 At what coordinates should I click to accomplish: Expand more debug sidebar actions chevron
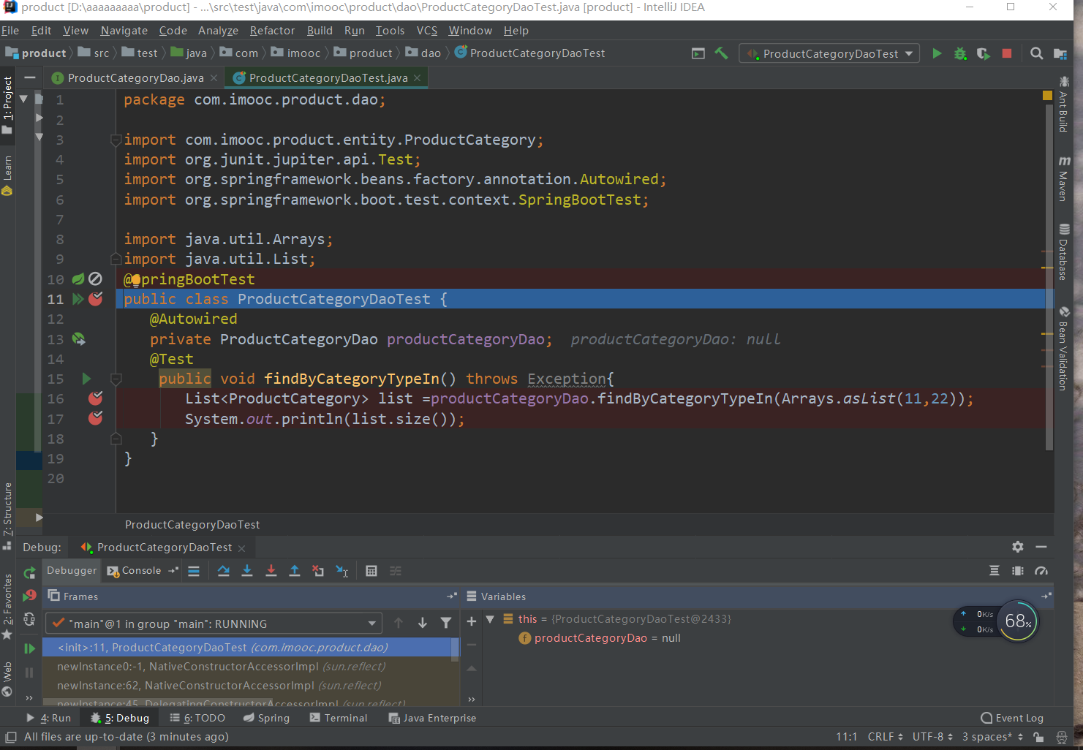(29, 698)
